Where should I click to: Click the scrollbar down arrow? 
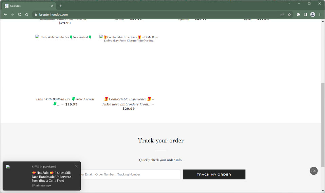323,191
